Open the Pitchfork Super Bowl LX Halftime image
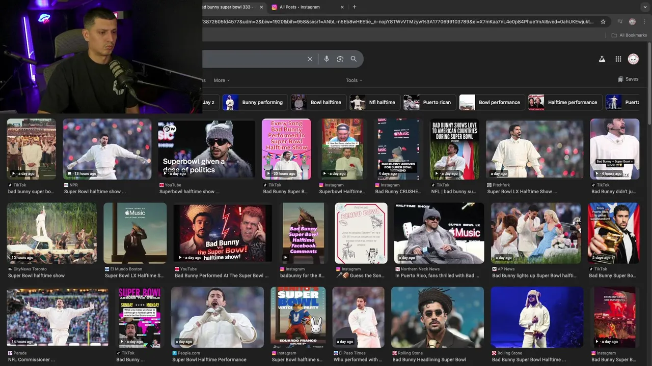The image size is (652, 366). [x=534, y=149]
